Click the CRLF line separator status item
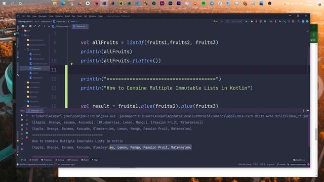 click(256, 165)
